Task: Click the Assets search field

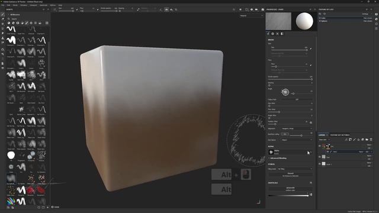Action: (28, 19)
